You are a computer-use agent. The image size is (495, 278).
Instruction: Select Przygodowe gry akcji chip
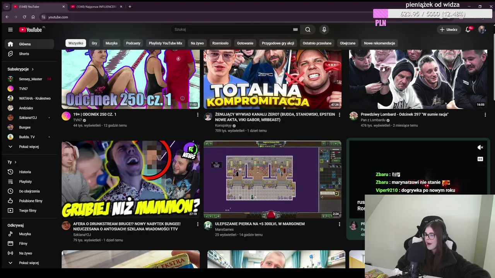coord(278,43)
